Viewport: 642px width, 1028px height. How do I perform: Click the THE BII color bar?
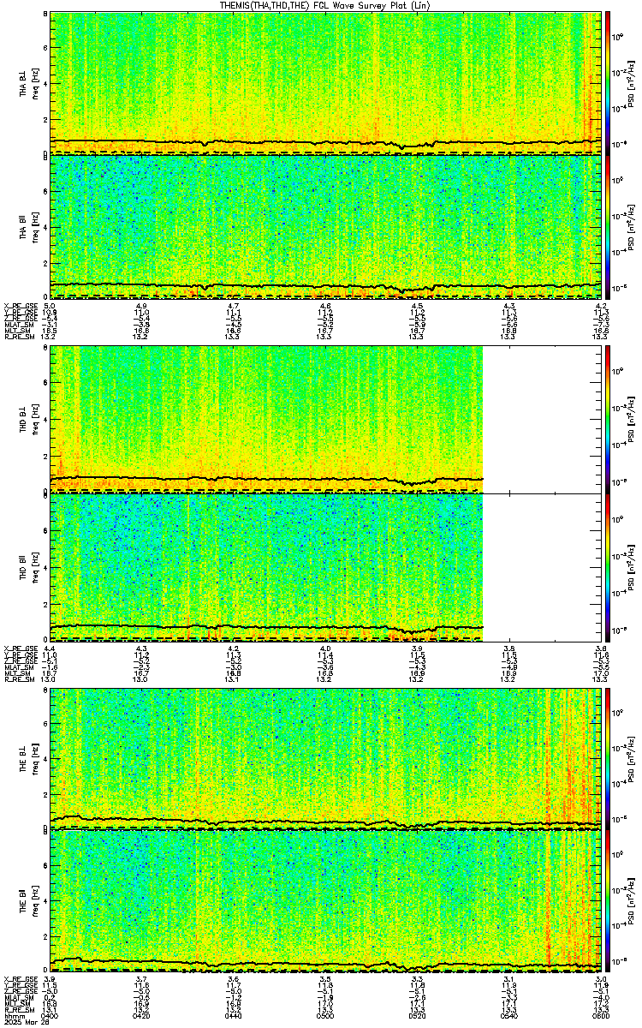coord(609,901)
